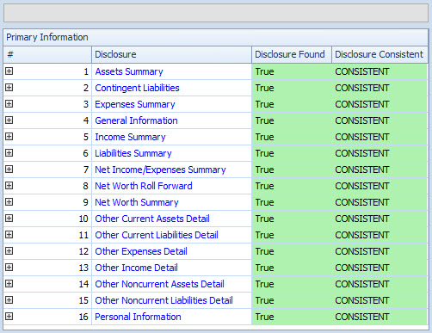The height and width of the screenshot is (333, 432).
Task: Expand row 2 Contingent Liabilities
Action: point(9,87)
